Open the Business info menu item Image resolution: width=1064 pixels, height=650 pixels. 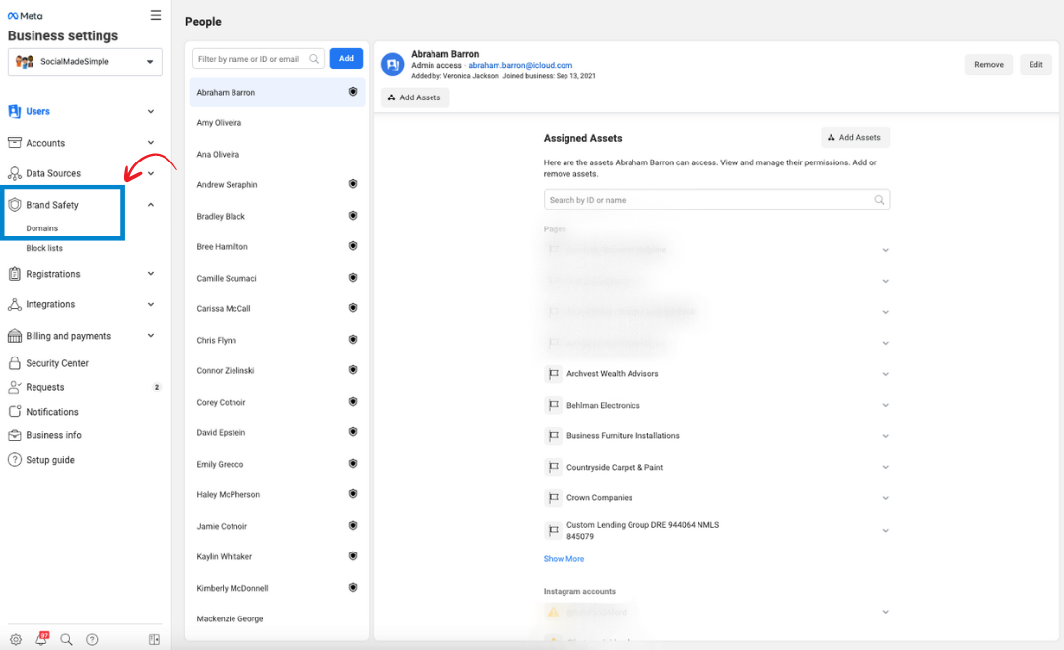pos(53,435)
